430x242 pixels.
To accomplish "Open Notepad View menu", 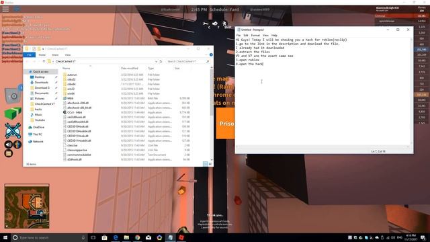I will tap(265, 36).
